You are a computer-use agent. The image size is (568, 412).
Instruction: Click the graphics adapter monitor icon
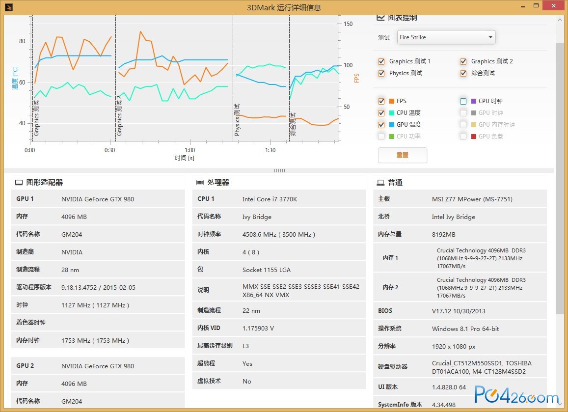19,183
